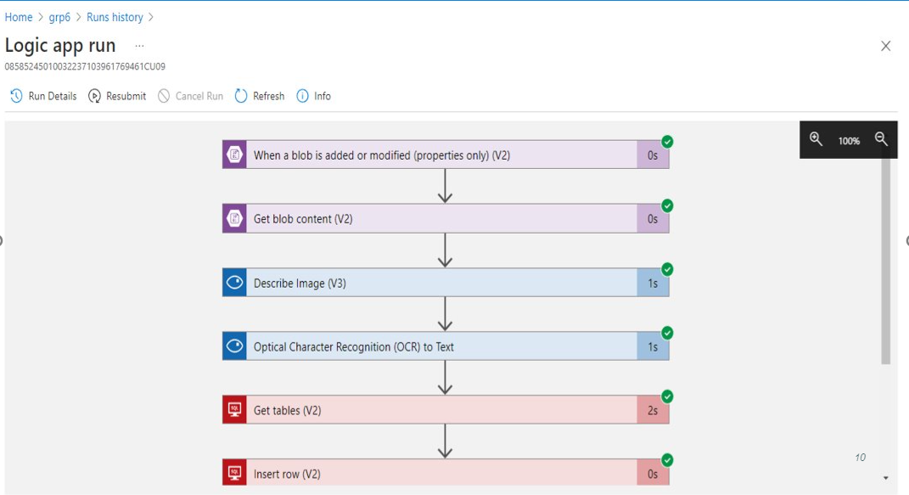Open the ellipsis menu beside Logic app run
This screenshot has width=909, height=495.
pos(138,45)
